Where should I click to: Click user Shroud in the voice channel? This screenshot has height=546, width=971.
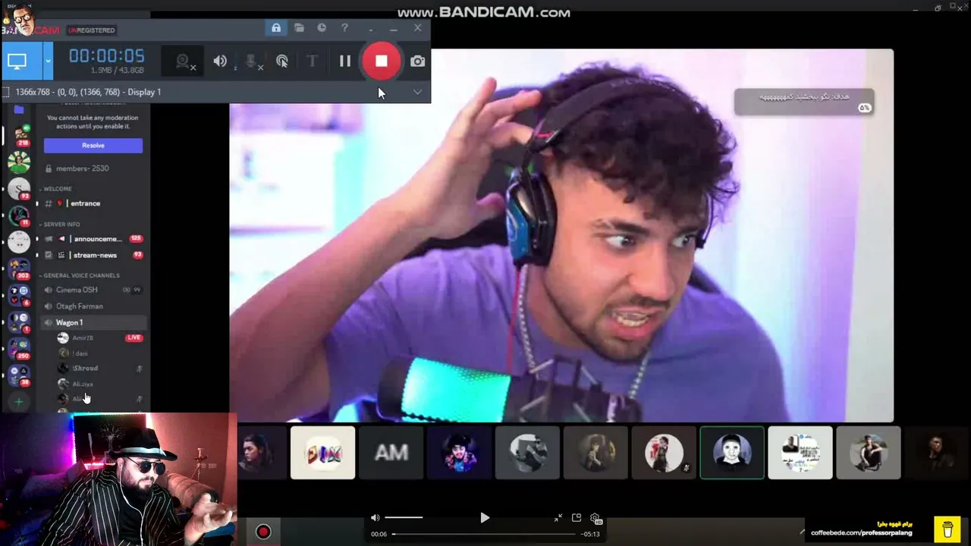[x=85, y=369]
